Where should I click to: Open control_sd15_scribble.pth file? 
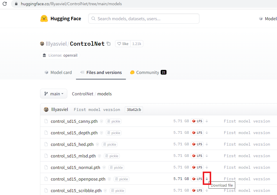[76, 191]
